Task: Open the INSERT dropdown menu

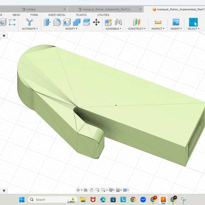Action: pos(176,29)
